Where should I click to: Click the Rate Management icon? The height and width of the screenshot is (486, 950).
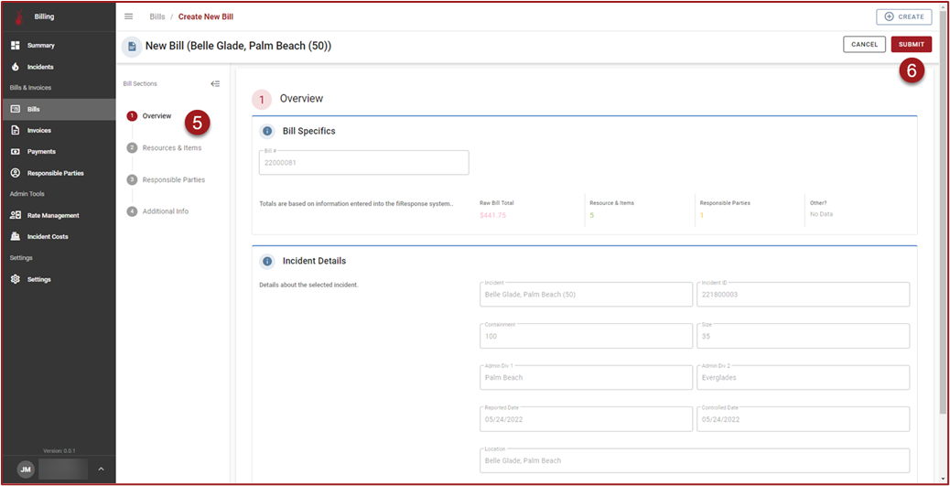tap(16, 215)
